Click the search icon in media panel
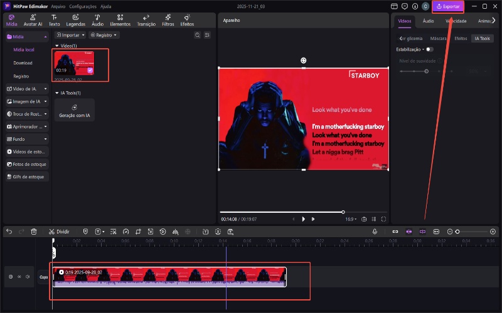Image resolution: width=502 pixels, height=313 pixels. [198, 35]
